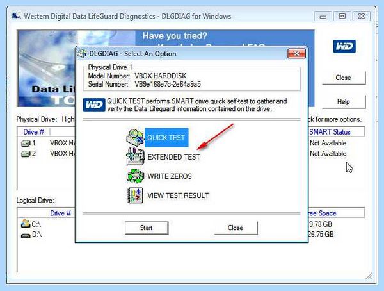Click the Model Number VBOX HARDDISK text

pos(161,76)
